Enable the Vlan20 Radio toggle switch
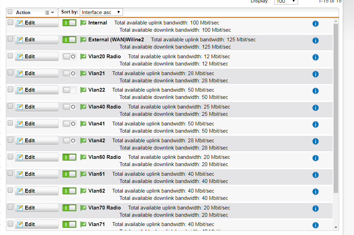The width and height of the screenshot is (354, 235). (x=69, y=56)
